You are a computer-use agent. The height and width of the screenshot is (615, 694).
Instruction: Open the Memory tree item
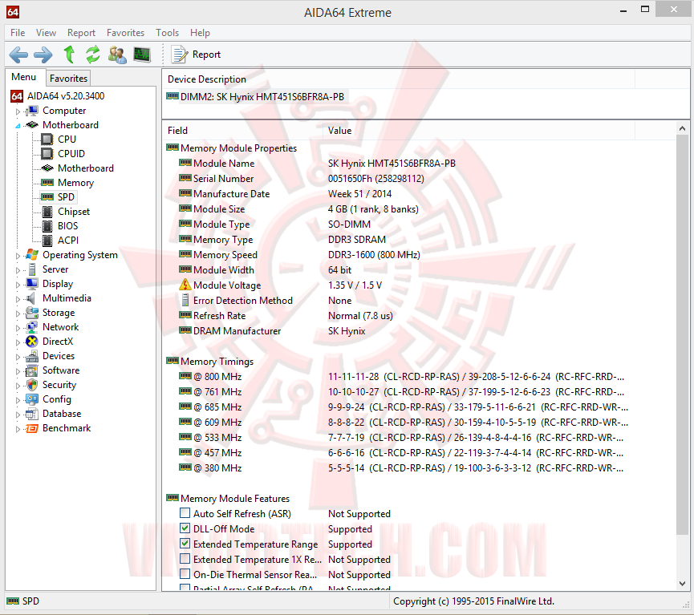click(x=75, y=183)
